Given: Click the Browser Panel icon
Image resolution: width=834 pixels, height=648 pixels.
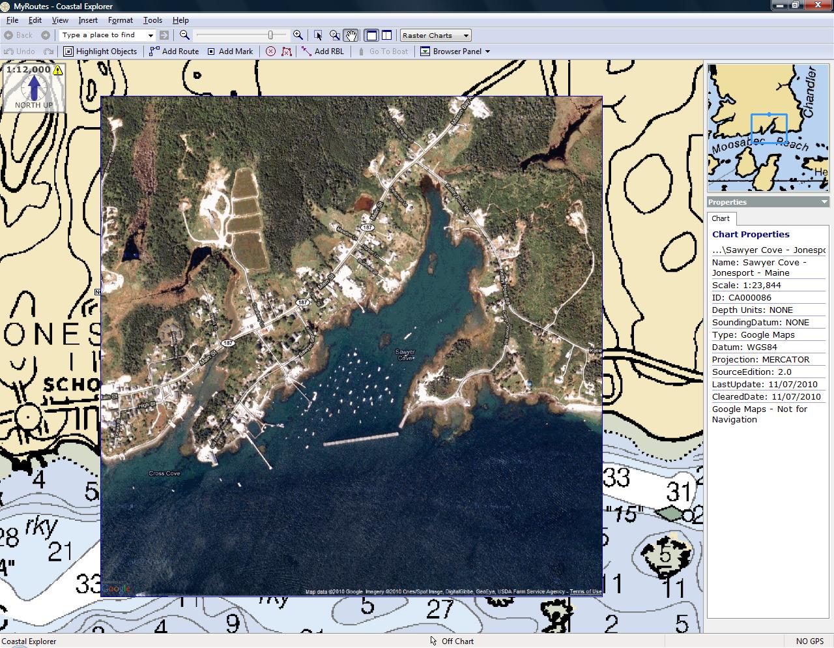Looking at the screenshot, I should point(425,51).
